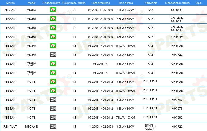Click petrol fuel icon for Micra 1.0 row
The image size is (207, 131).
[x=53, y=10]
